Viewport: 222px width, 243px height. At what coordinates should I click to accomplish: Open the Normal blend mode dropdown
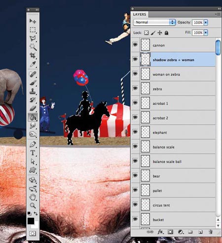coord(154,22)
